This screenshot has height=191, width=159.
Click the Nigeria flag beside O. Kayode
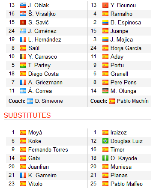105,158
